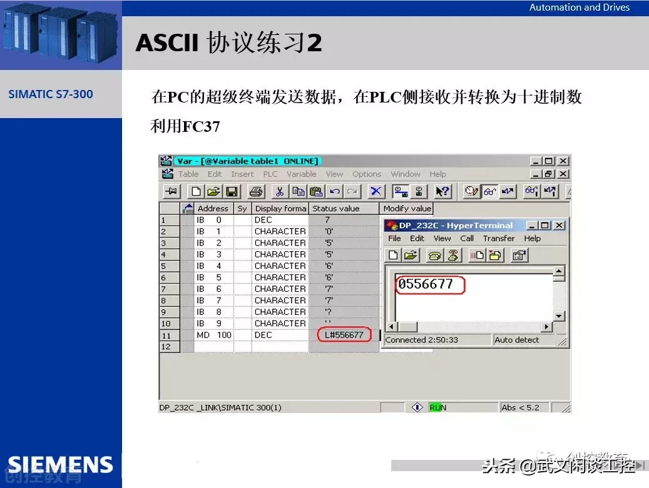
Task: Click HyperTerminal send file icon
Action: pos(477,256)
